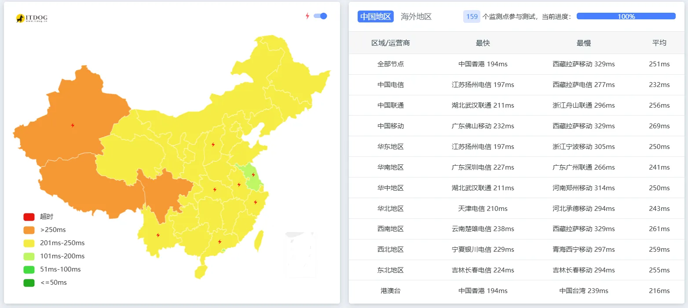Click the 159 monitoring points badge
Viewport: 688px width, 308px height.
coord(472,16)
